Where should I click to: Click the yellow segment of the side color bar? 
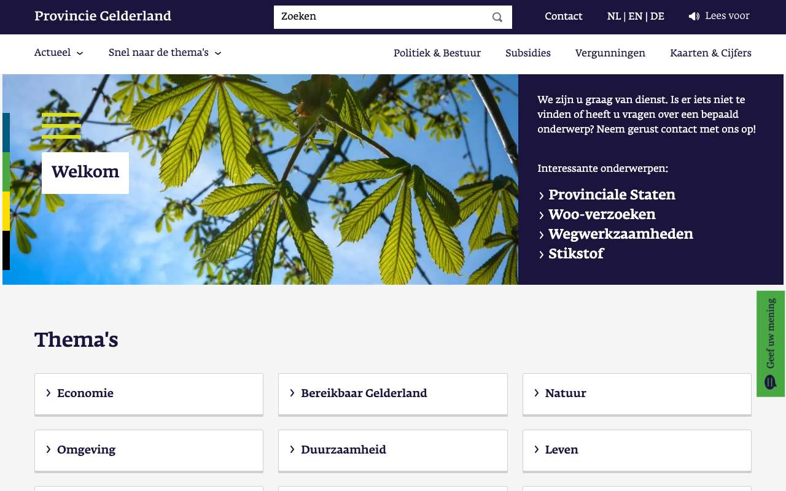pyautogui.click(x=6, y=211)
